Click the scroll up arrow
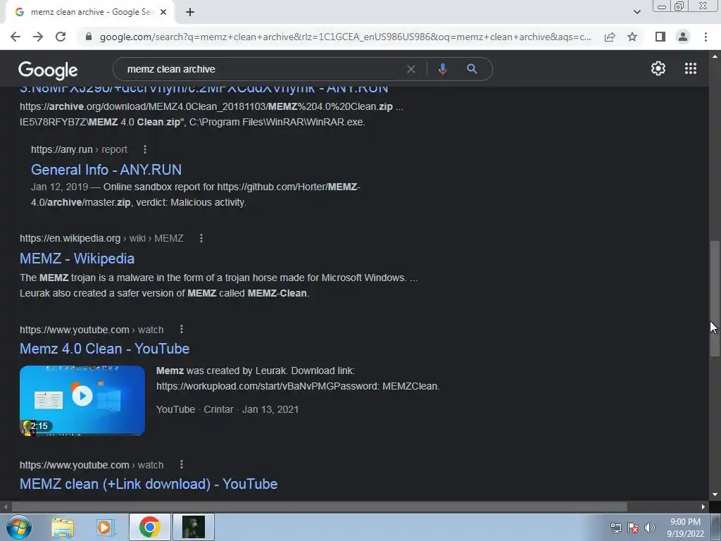The height and width of the screenshot is (541, 721). pyautogui.click(x=715, y=56)
